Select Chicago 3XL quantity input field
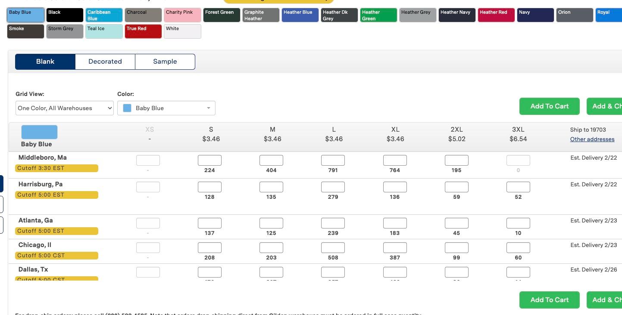Image resolution: width=622 pixels, height=315 pixels. click(x=518, y=248)
